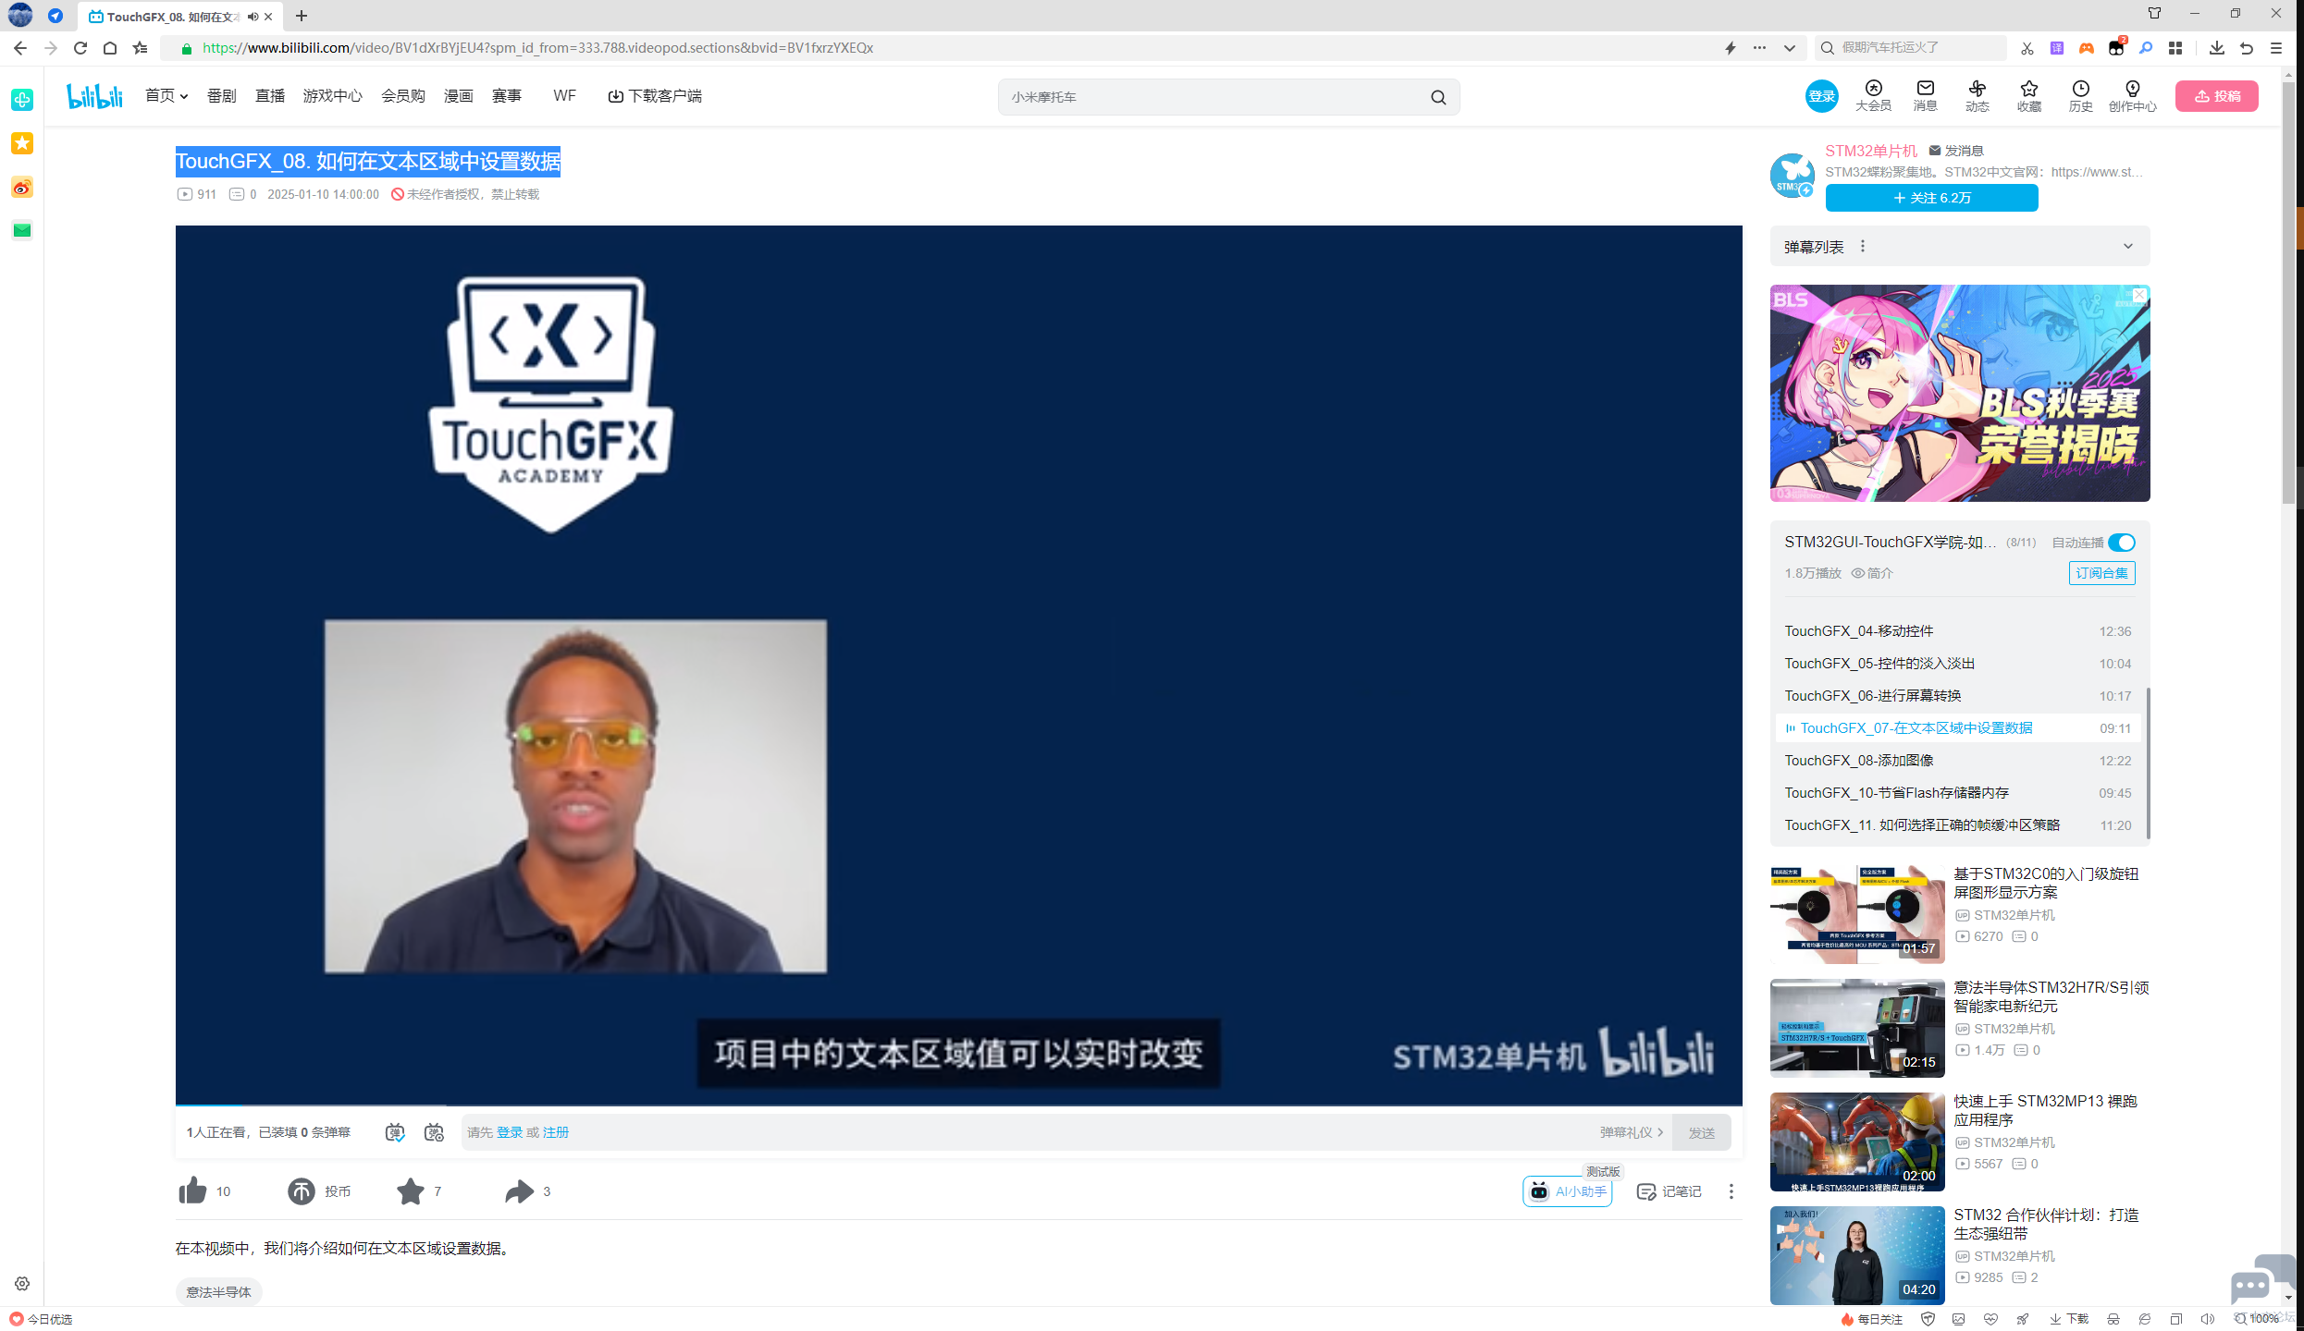The image size is (2304, 1331).
Task: Click the video progress bar
Action: [957, 1105]
